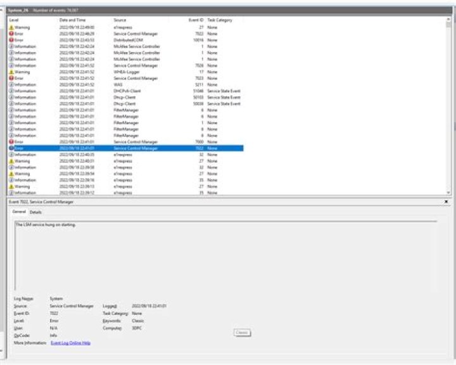This screenshot has height=365, width=456.
Task: Click the information icon on the WAS row
Action: (11, 85)
